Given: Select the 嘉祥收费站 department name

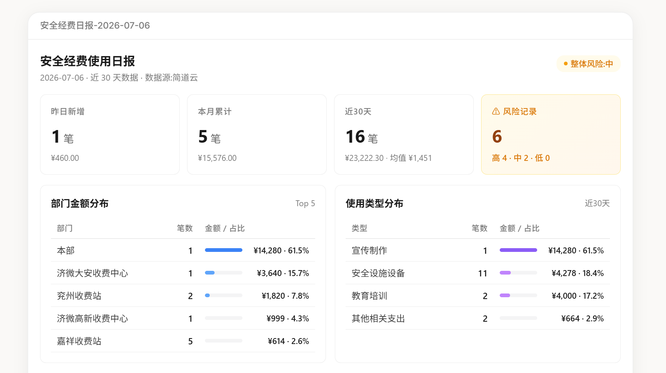Looking at the screenshot, I should click(79, 341).
